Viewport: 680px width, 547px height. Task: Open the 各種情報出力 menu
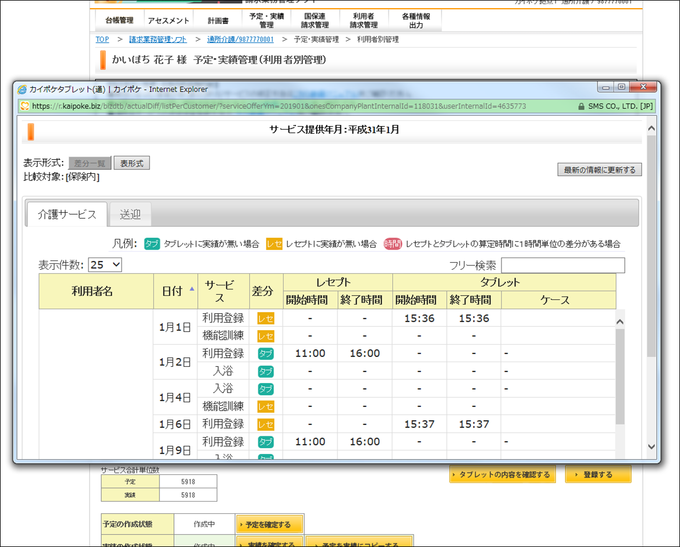[415, 20]
